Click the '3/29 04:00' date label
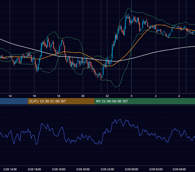The height and width of the screenshot is (172, 195). point(179,169)
